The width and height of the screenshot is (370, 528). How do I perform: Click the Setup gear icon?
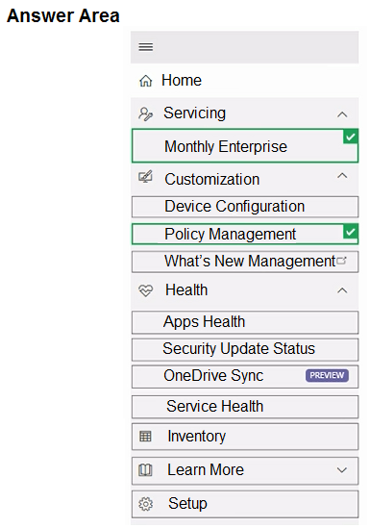coord(146,504)
